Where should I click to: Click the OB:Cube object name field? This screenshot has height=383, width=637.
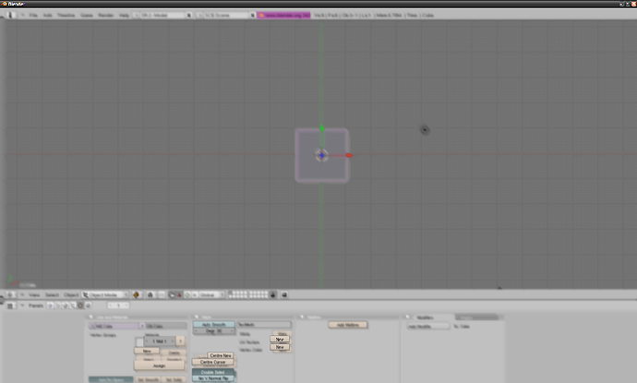click(166, 326)
